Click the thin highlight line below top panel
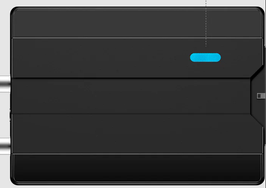The height and width of the screenshot is (188, 266). pos(138,38)
